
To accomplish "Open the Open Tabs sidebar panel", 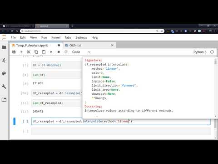I will pos(4,100).
